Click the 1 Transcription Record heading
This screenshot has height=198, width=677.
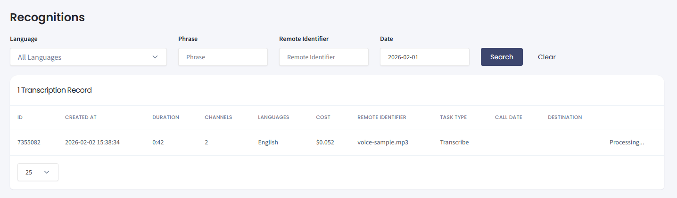click(x=55, y=90)
